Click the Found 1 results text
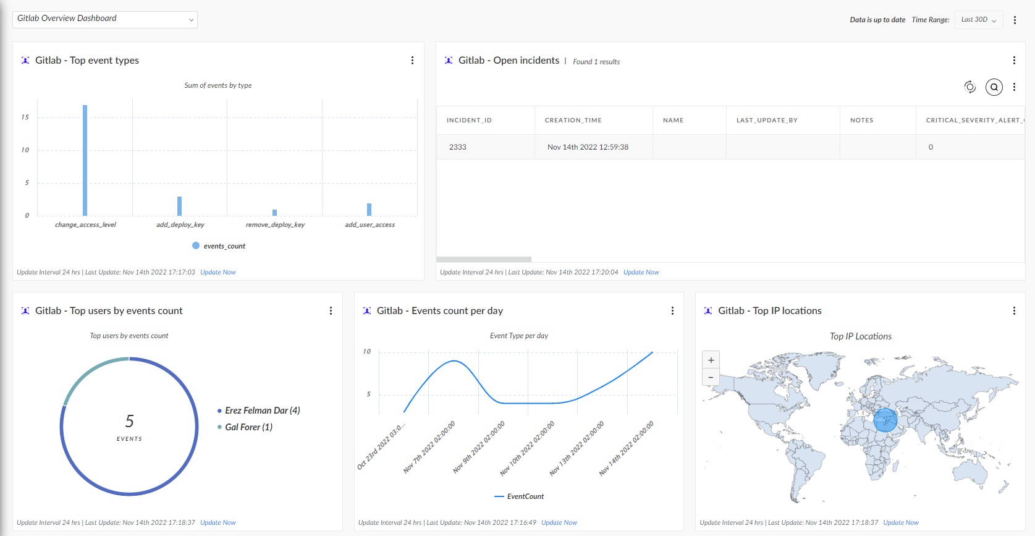The image size is (1035, 536). click(596, 62)
